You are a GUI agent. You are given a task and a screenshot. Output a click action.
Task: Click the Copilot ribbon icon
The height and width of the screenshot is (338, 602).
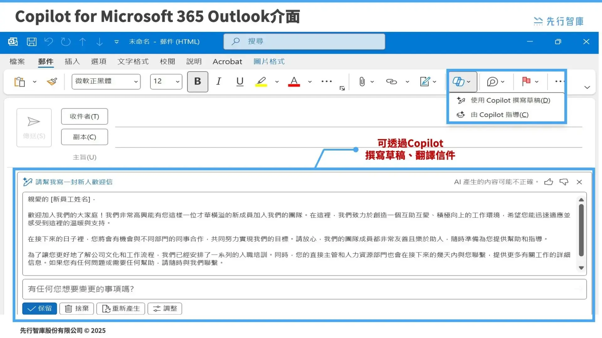coord(458,82)
